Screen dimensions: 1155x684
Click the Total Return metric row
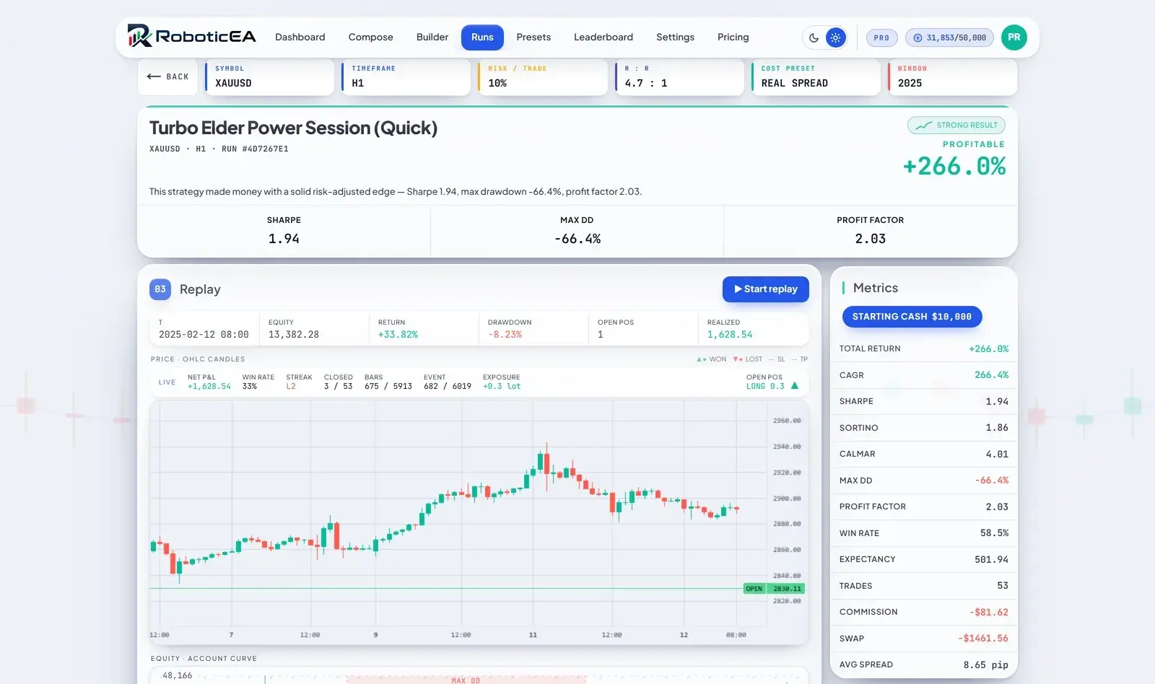[x=924, y=348]
